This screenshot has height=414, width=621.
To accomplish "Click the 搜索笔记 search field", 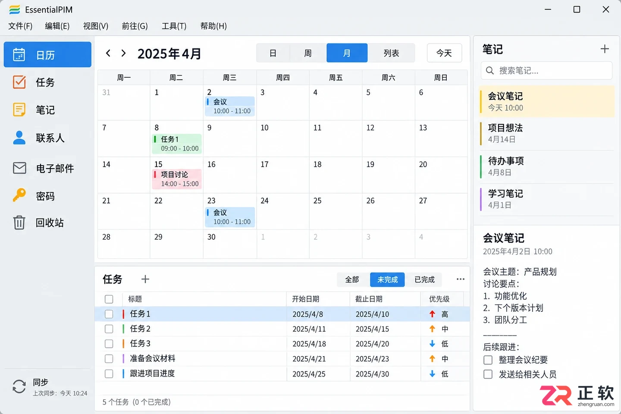I will 546,70.
